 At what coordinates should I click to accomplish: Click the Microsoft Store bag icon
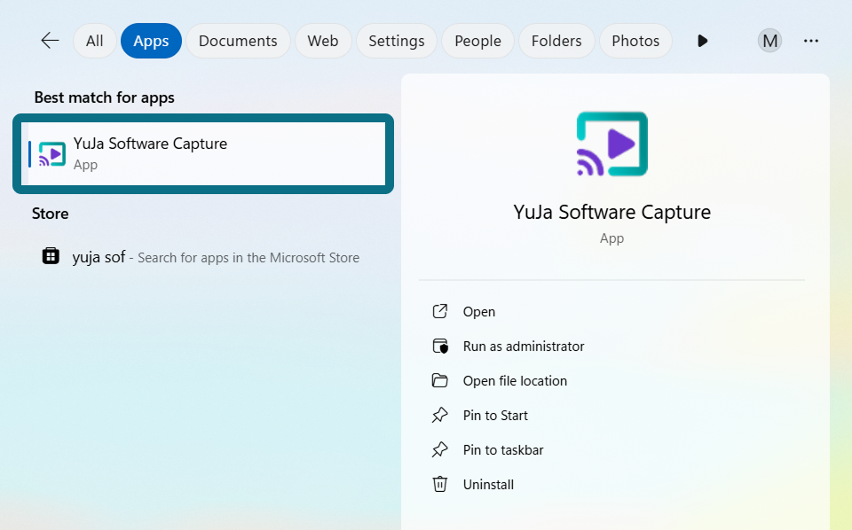(51, 255)
